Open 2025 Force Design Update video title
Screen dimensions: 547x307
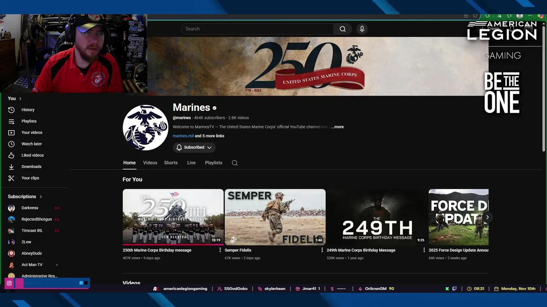(459, 250)
